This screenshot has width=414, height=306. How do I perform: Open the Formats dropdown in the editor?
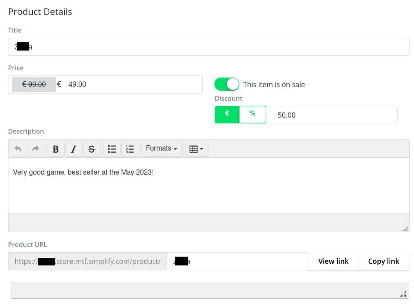tap(161, 148)
